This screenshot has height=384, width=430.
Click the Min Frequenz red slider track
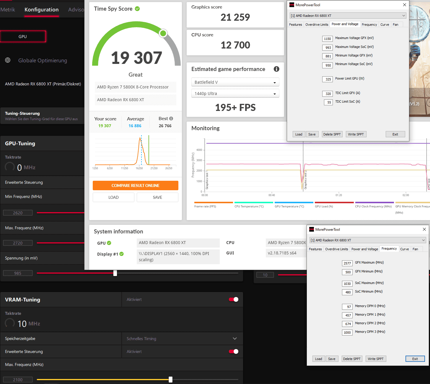point(61,213)
